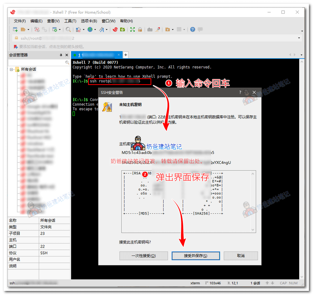Image resolution: width=313 pixels, height=295 pixels.
Task: Click the 接受并保存(S) button
Action: [196, 256]
